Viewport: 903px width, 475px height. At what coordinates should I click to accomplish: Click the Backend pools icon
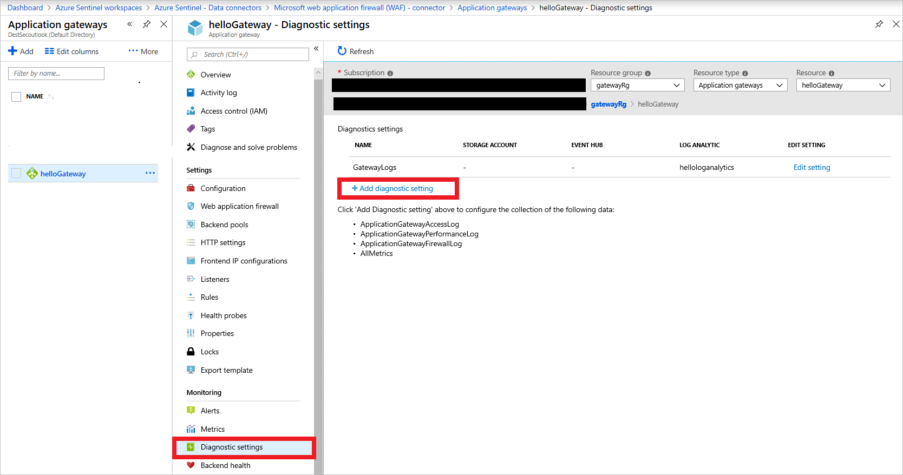(191, 225)
